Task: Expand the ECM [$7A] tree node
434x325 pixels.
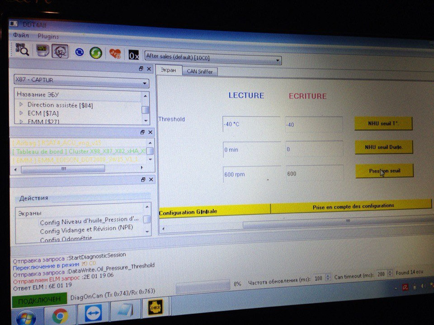Action: [21, 113]
